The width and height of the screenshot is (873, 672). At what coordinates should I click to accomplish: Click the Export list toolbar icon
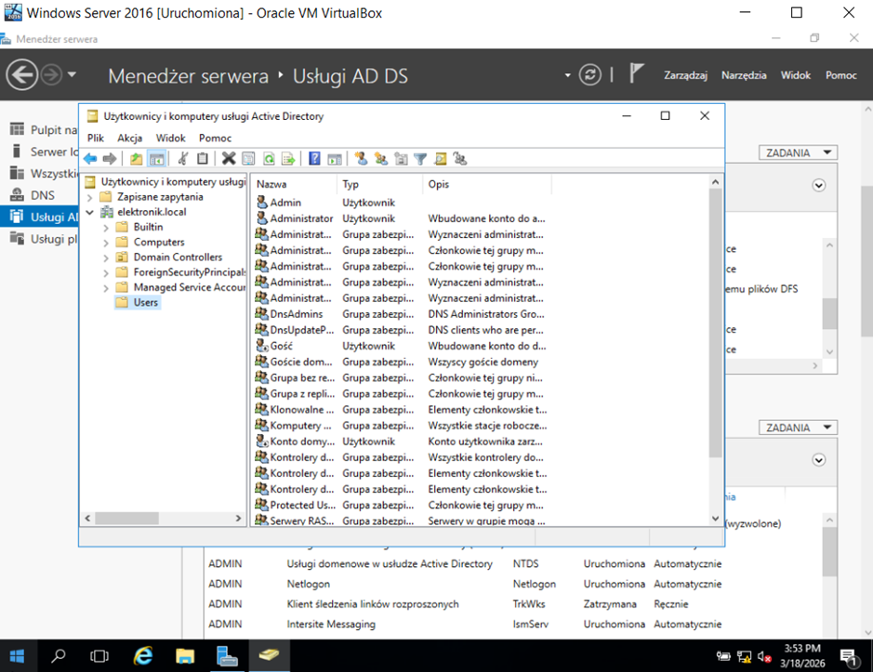[288, 159]
